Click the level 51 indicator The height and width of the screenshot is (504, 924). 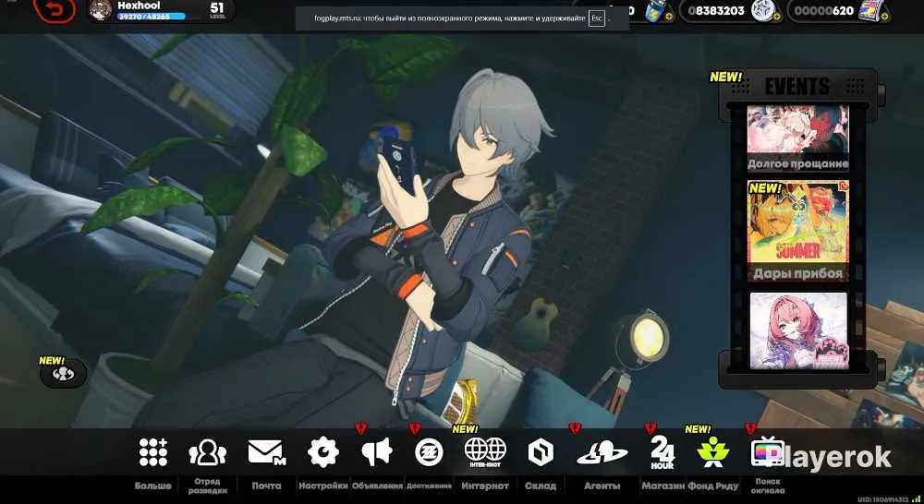click(217, 10)
